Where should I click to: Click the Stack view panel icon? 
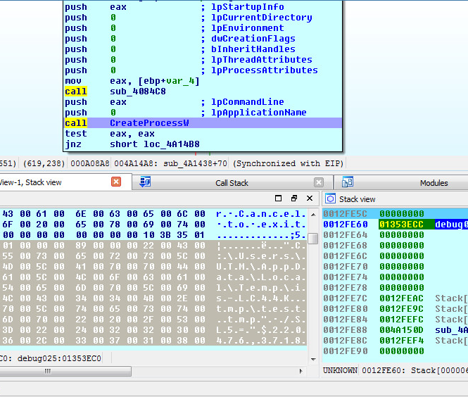click(x=331, y=199)
